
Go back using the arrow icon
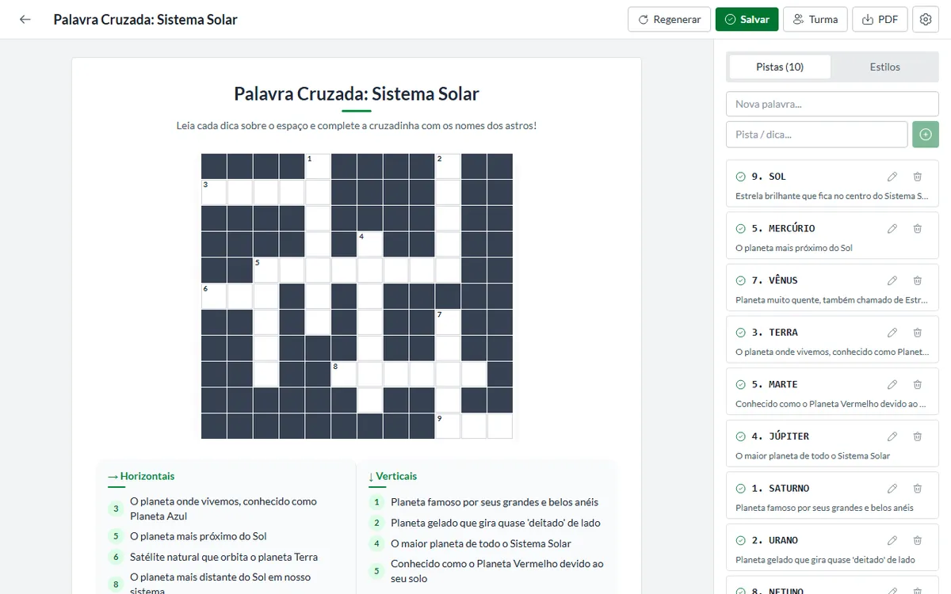point(25,19)
